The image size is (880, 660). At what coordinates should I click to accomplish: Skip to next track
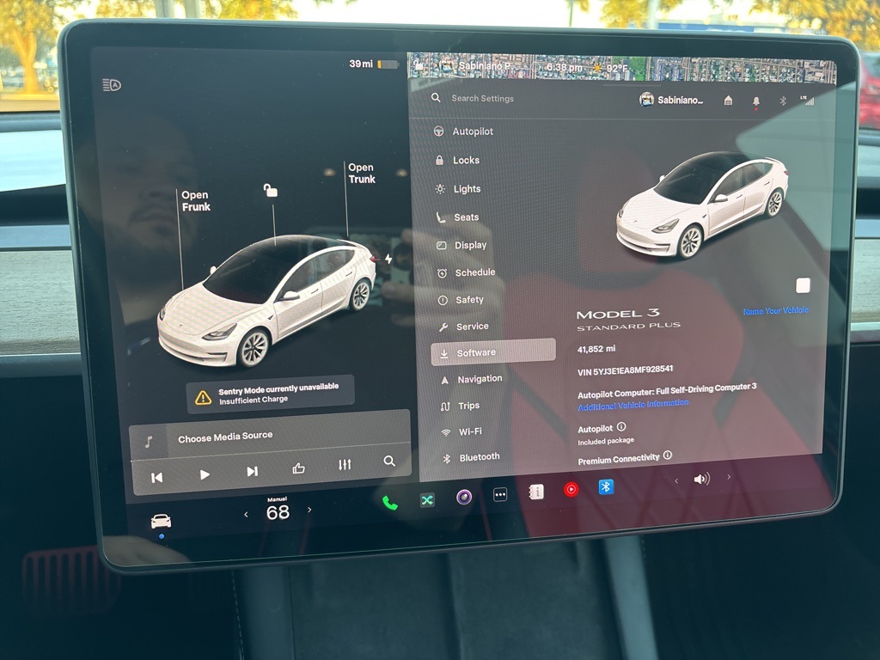pyautogui.click(x=253, y=472)
